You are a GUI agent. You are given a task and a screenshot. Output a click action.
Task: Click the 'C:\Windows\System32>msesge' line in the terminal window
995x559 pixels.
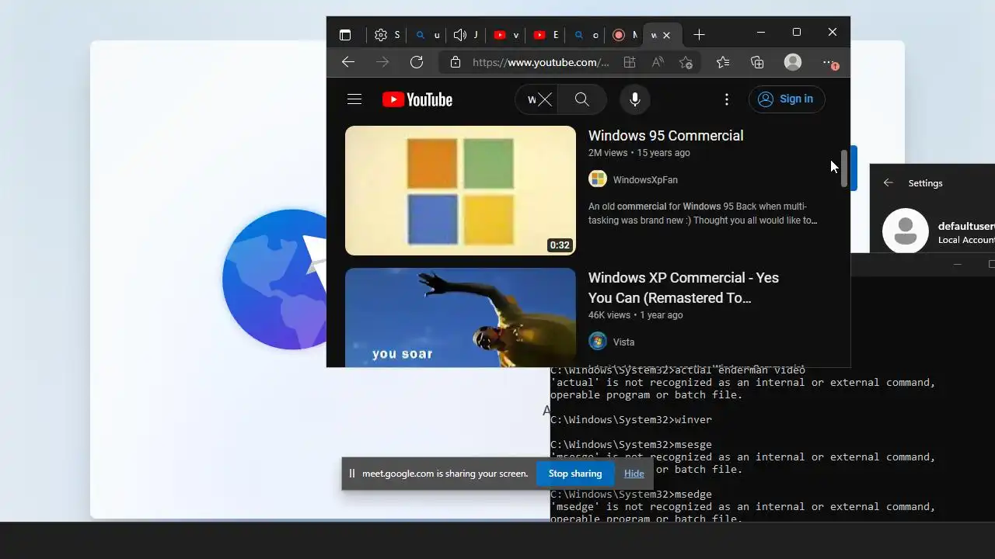pyautogui.click(x=631, y=445)
